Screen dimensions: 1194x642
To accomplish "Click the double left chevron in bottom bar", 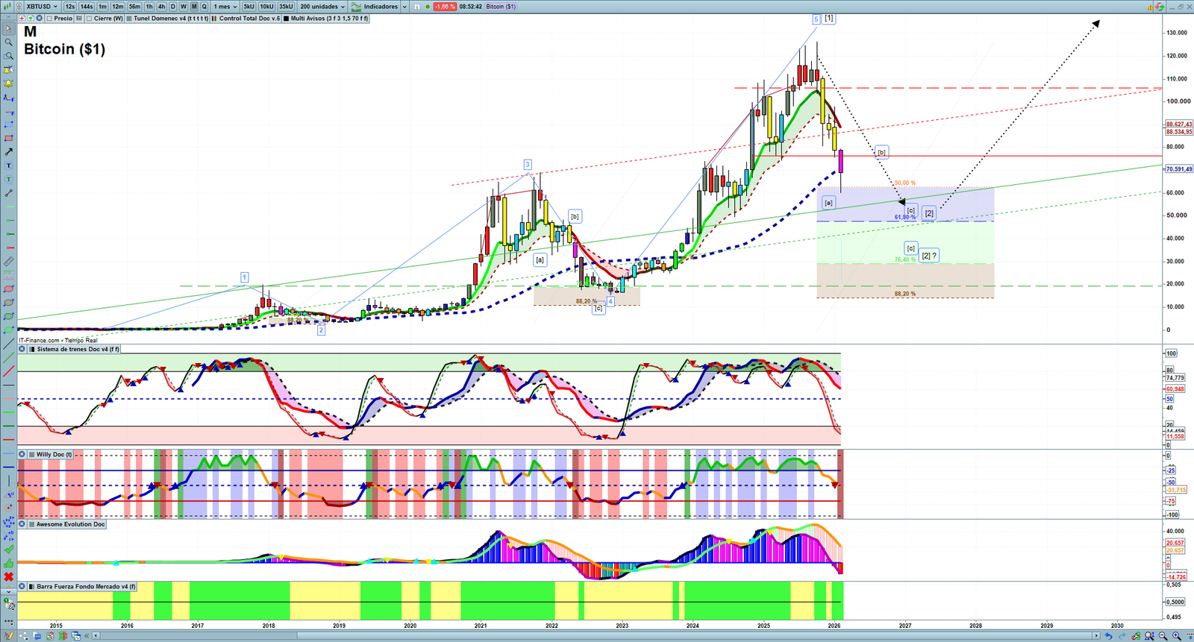I will (x=87, y=636).
